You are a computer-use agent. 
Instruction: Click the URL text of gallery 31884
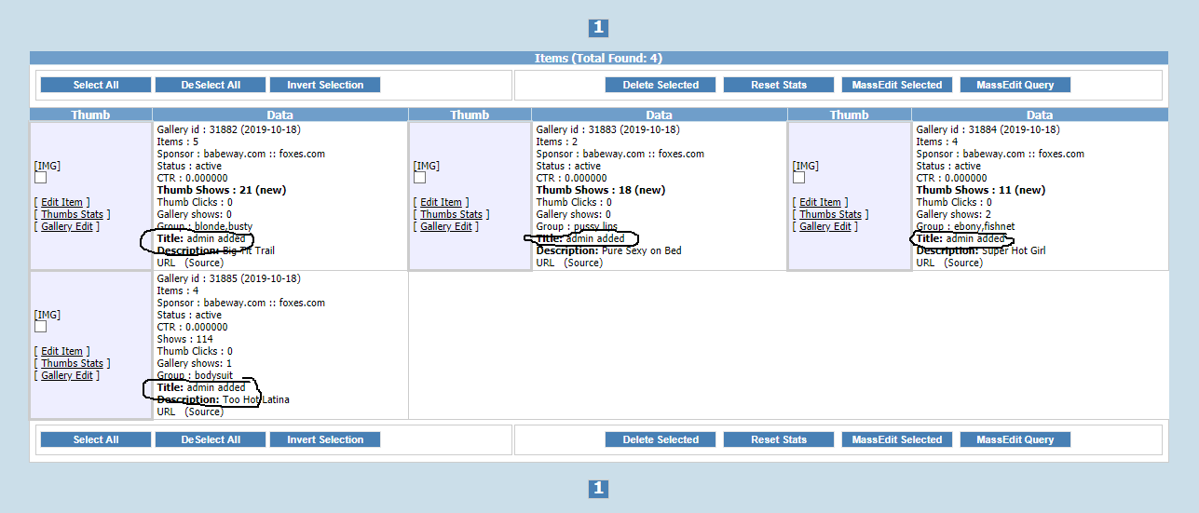coord(925,263)
